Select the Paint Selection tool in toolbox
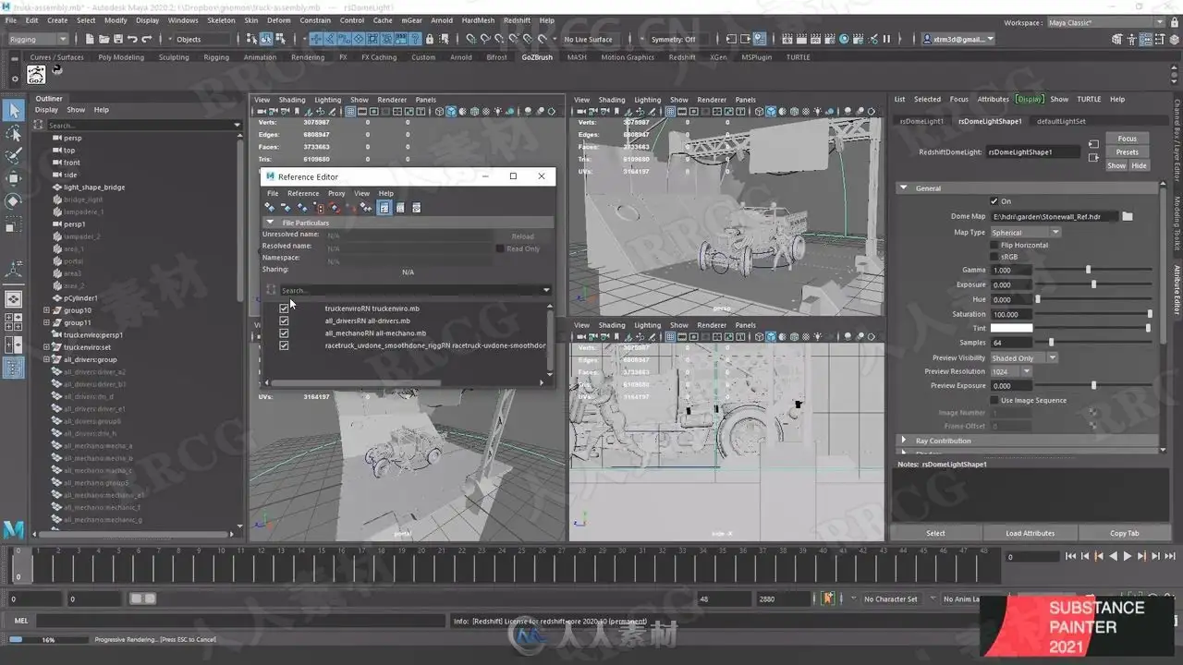 point(14,156)
